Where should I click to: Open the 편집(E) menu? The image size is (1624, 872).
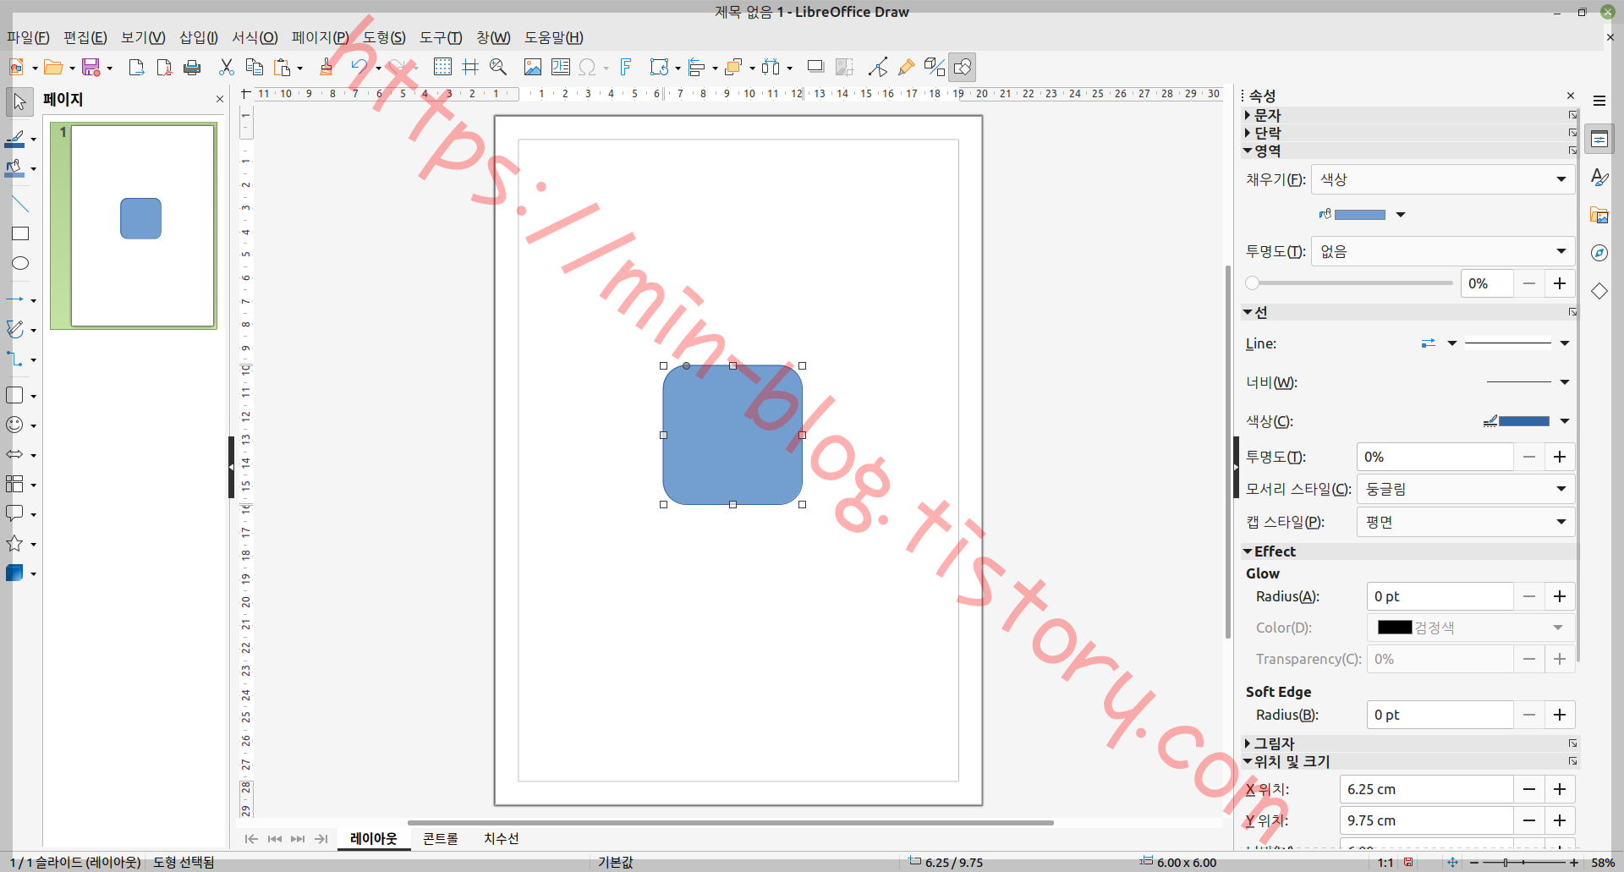pyautogui.click(x=85, y=37)
